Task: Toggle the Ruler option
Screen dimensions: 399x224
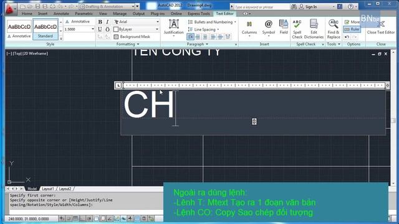Action: tap(352, 29)
